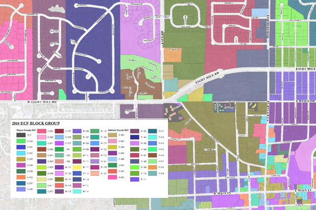Screen dimensions: 316x210
Task: Click the Oakland County ECF legend heading
Action: [x=118, y=131]
